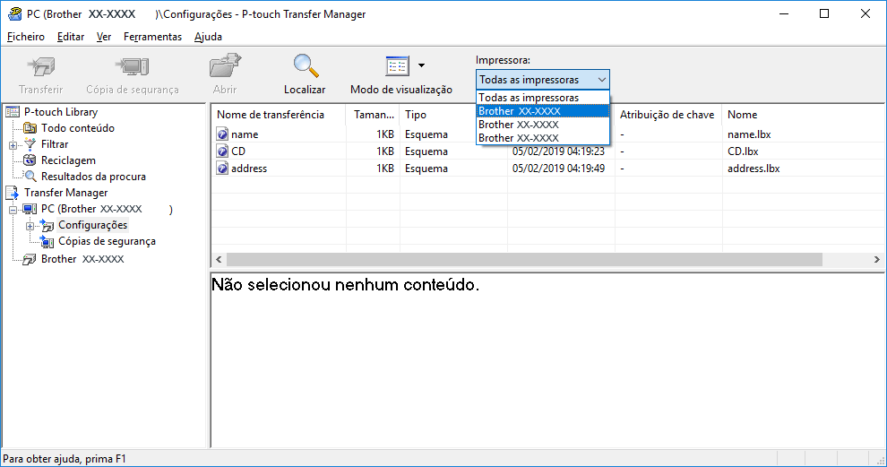Image resolution: width=887 pixels, height=467 pixels.
Task: Click the Configurações folder icon
Action: (x=47, y=225)
